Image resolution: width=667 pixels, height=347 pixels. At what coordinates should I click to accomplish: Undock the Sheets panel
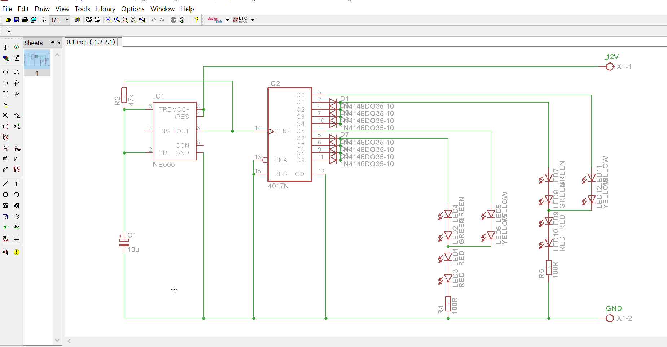[52, 43]
